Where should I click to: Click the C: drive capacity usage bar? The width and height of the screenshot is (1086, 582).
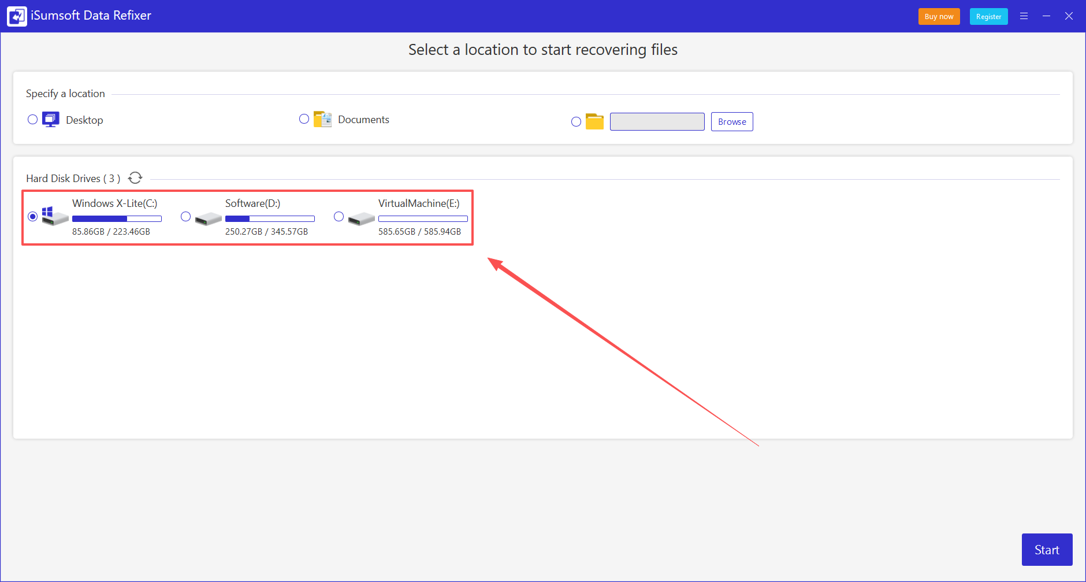(x=116, y=218)
